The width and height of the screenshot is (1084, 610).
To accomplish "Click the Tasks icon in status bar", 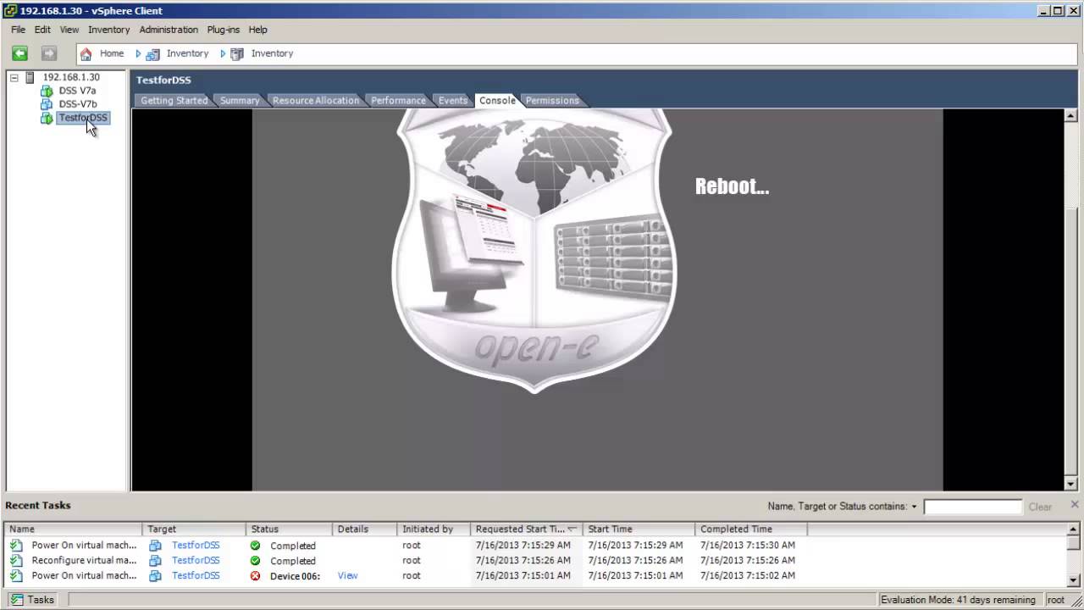I will point(17,600).
